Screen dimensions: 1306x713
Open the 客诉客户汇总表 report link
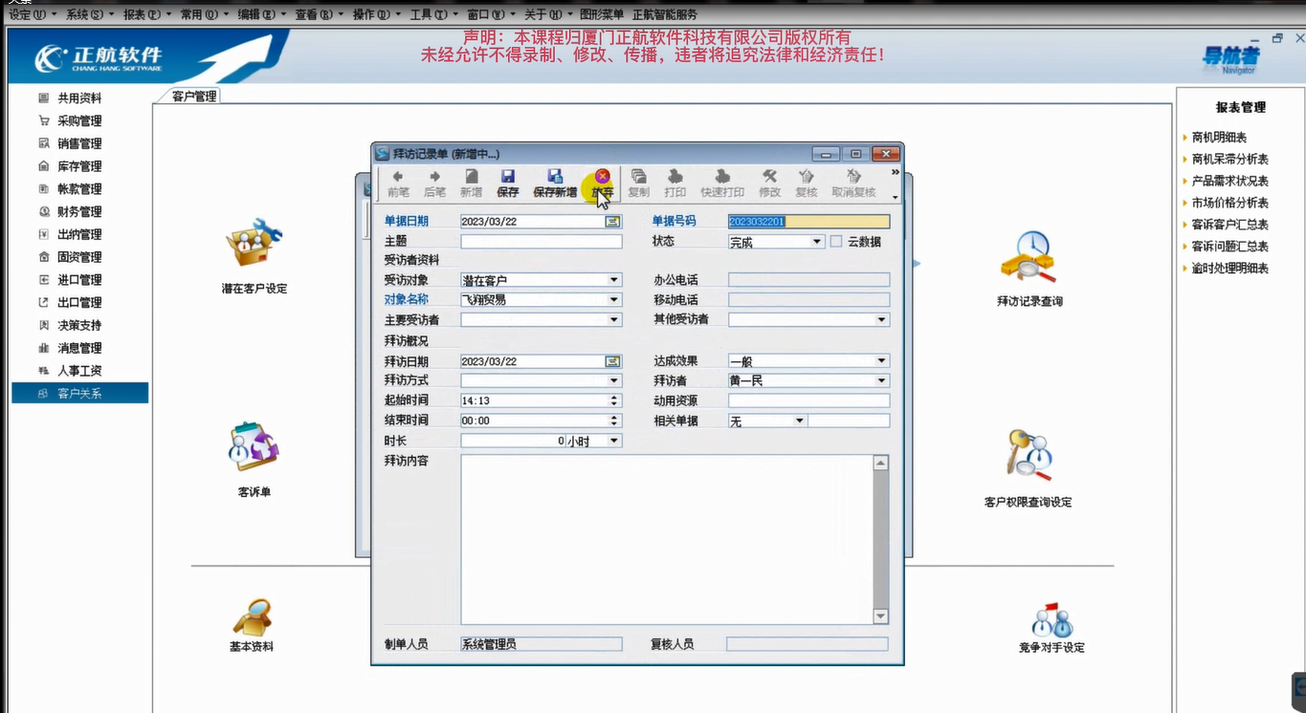point(1229,226)
